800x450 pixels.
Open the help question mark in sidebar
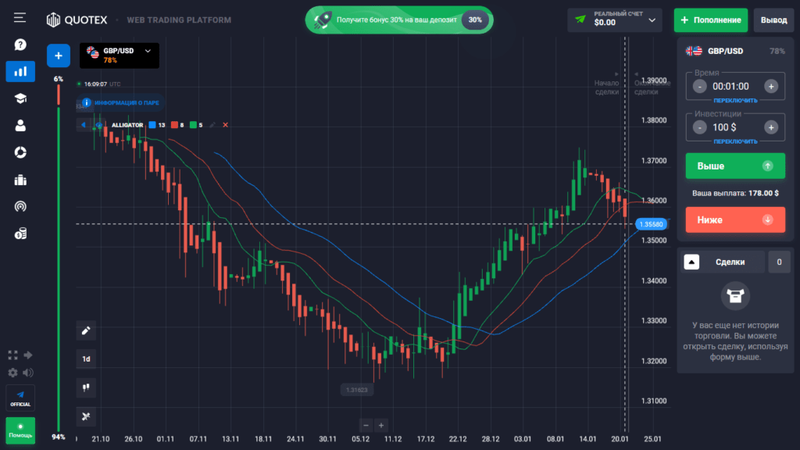click(x=20, y=45)
